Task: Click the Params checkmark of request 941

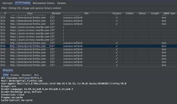Action: 117,56
